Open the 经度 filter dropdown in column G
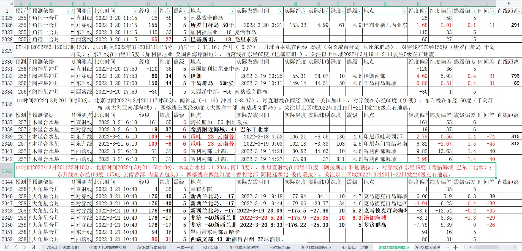 click(x=156, y=11)
